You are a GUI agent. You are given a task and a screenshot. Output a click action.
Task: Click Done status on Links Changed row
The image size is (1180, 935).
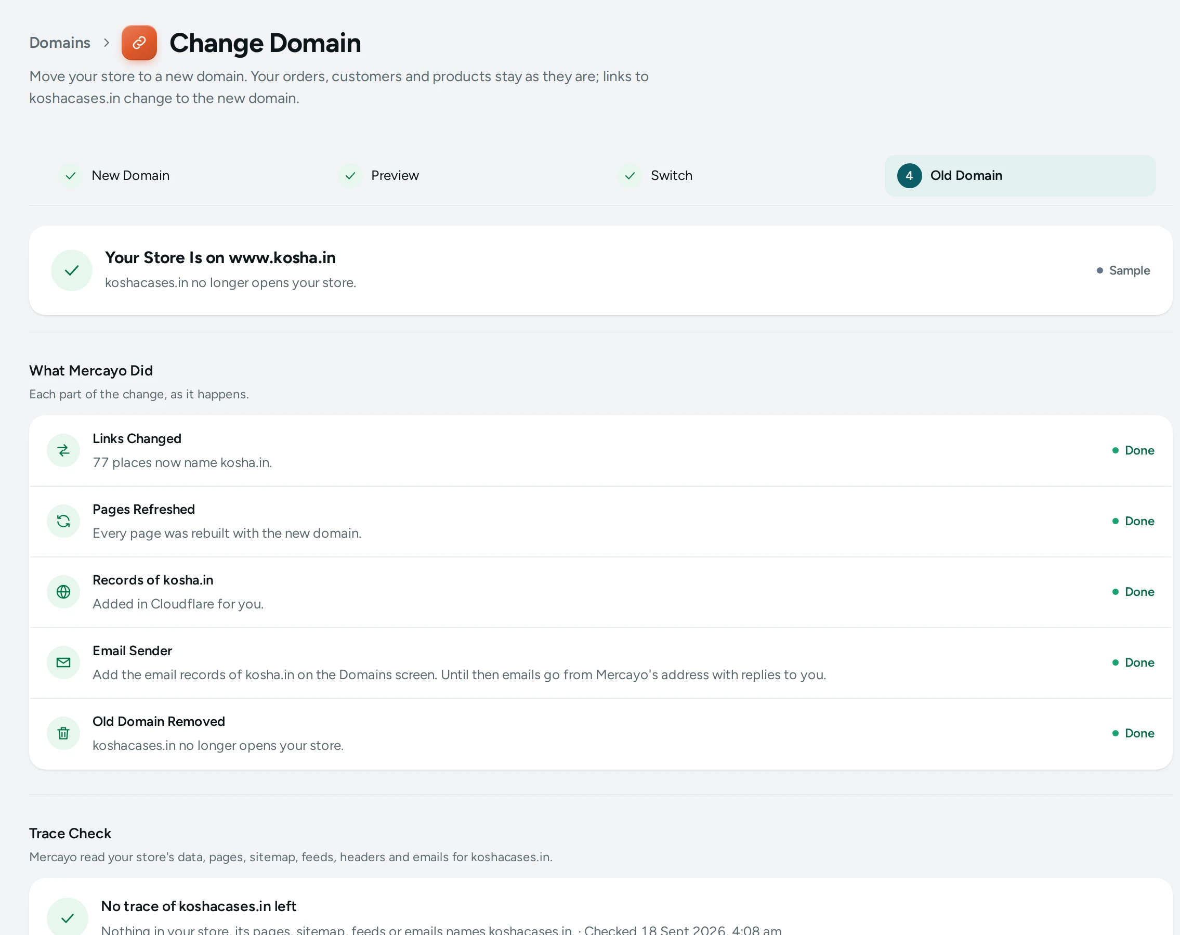pyautogui.click(x=1133, y=450)
